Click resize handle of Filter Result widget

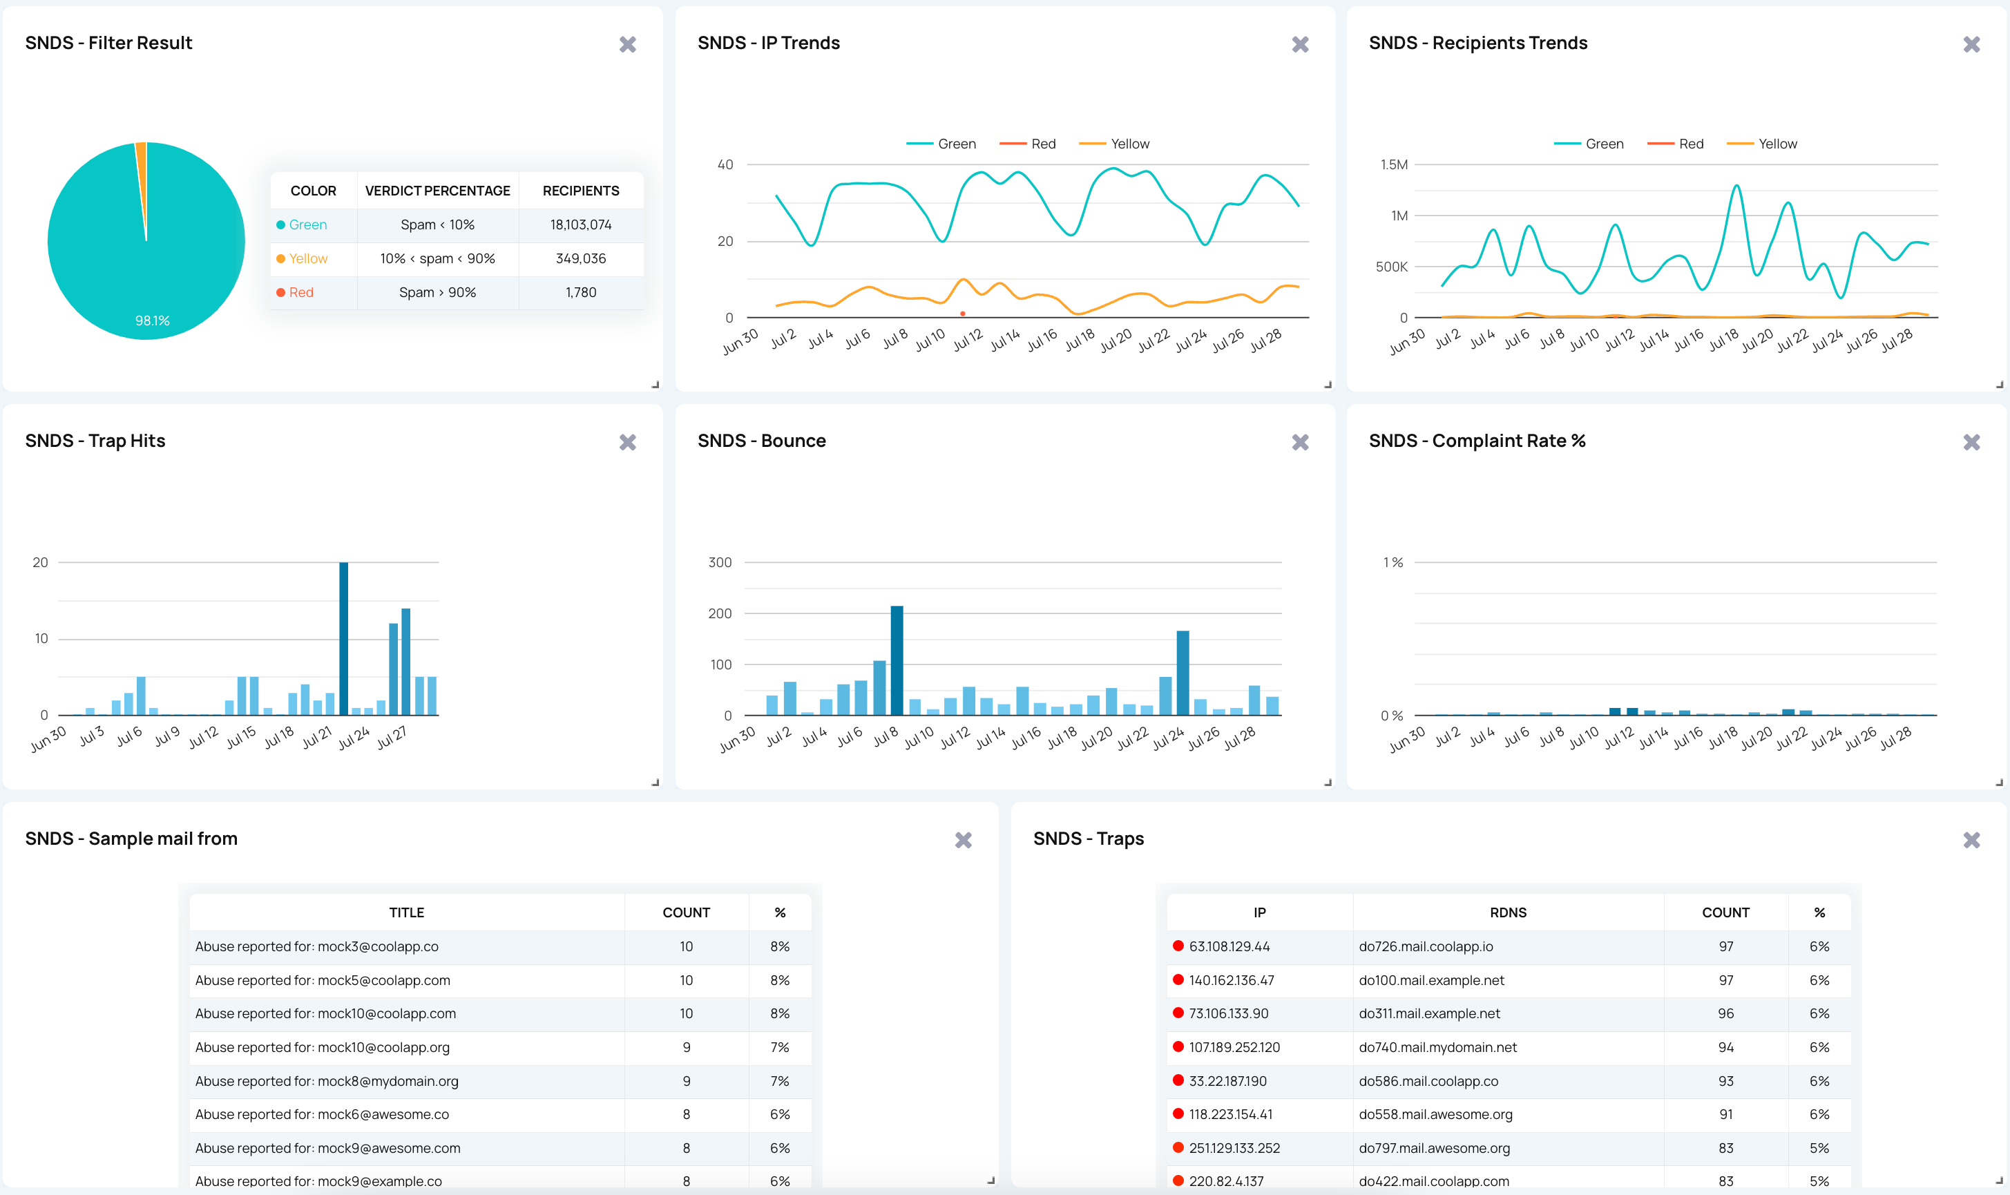tap(655, 384)
